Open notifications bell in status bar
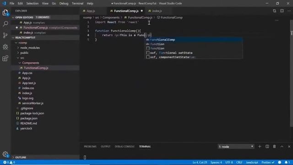This screenshot has height=165, width=293. [287, 162]
